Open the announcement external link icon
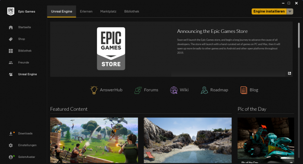 click(290, 73)
